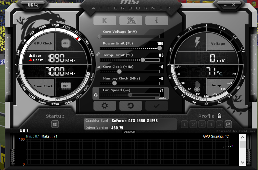The image size is (258, 170).
Task: Adjust the Core Voltage slider handle
Action: click(x=100, y=36)
